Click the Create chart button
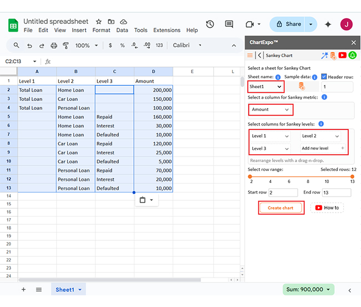Image resolution: width=361 pixels, height=307 pixels. [x=281, y=208]
